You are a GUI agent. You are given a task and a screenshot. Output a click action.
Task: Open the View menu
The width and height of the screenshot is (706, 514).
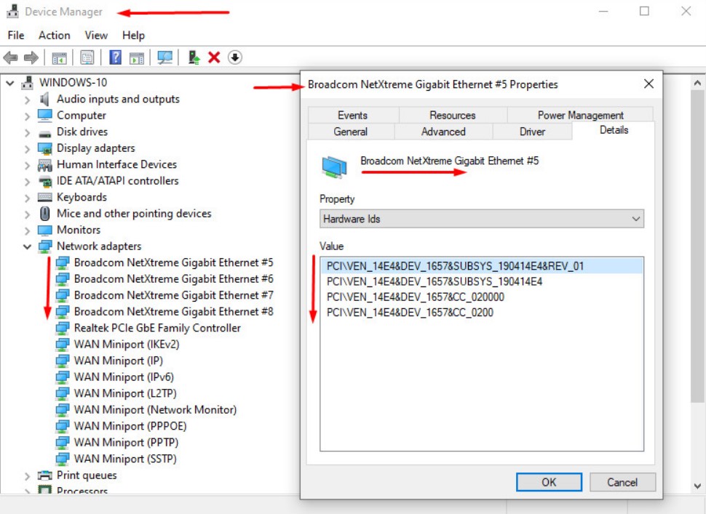click(96, 35)
